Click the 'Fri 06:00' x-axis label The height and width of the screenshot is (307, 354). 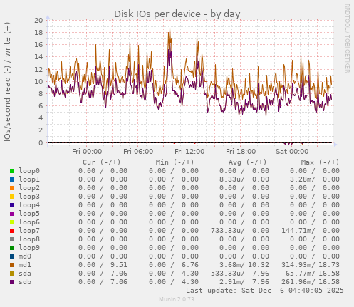pos(138,152)
